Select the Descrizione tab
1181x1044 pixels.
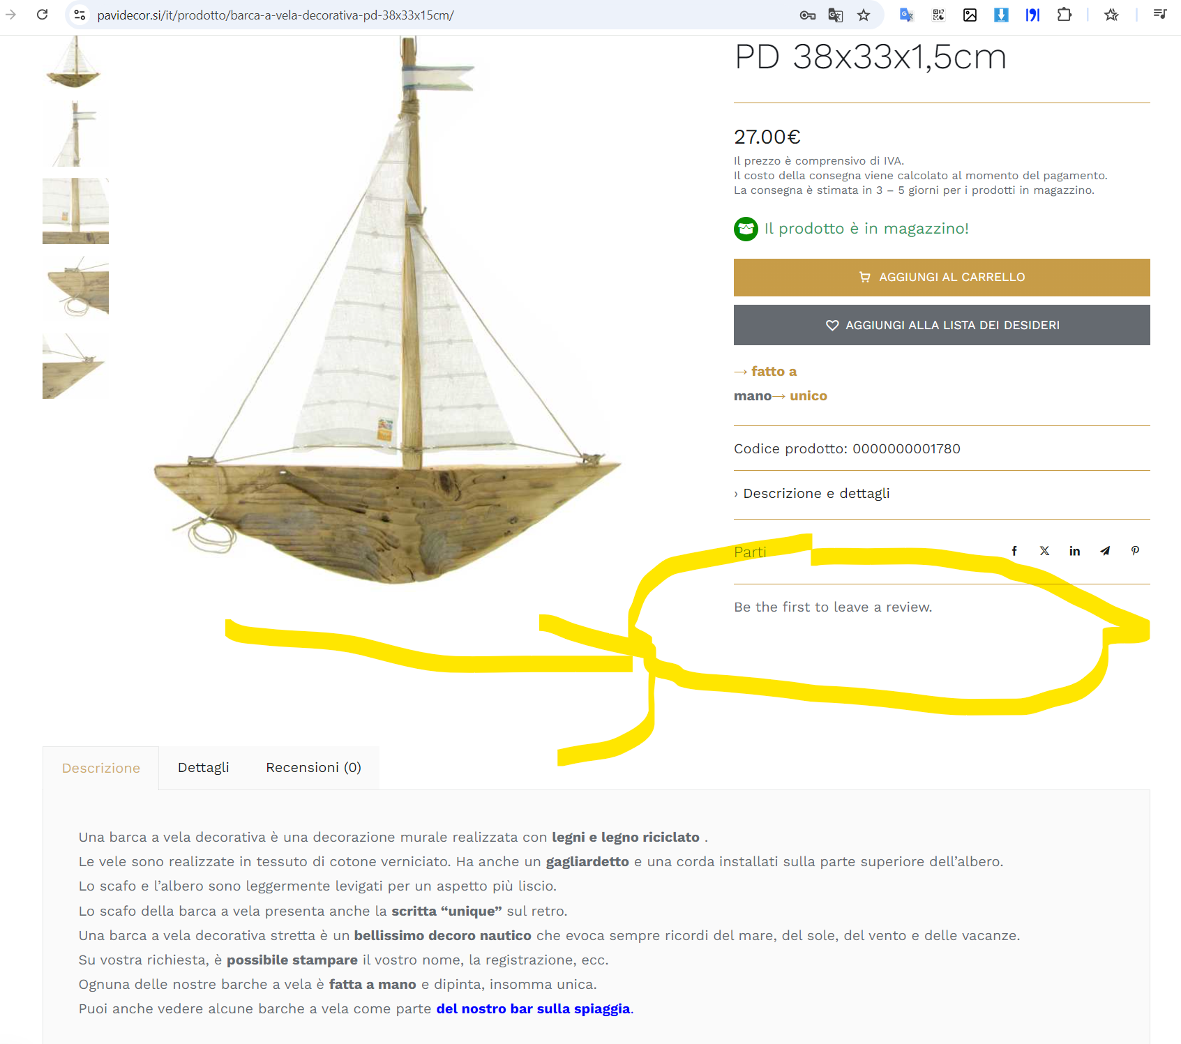[101, 768]
